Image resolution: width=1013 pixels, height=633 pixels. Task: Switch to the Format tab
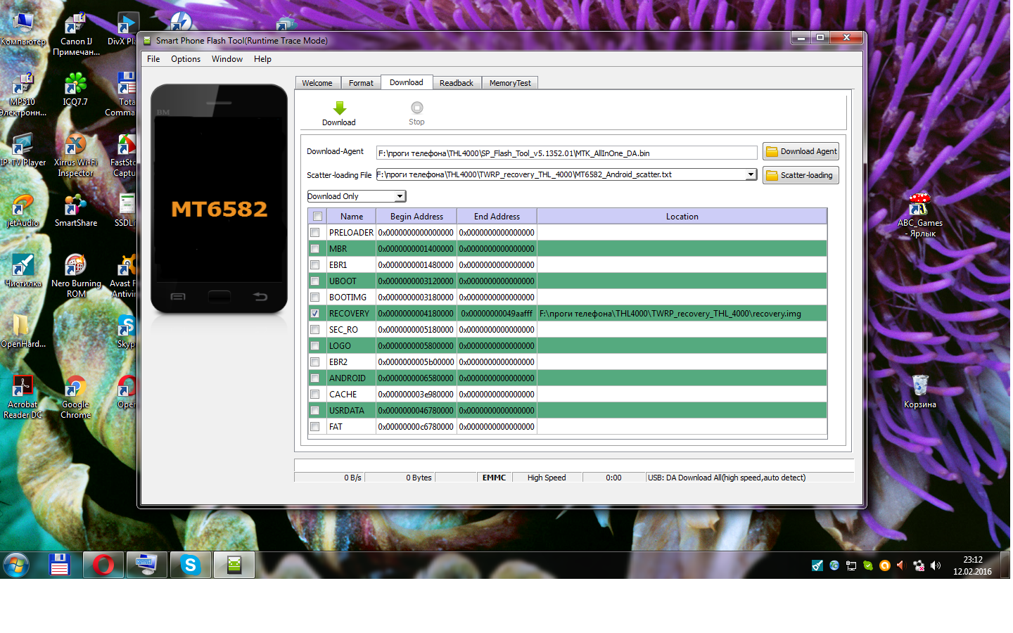(x=361, y=83)
